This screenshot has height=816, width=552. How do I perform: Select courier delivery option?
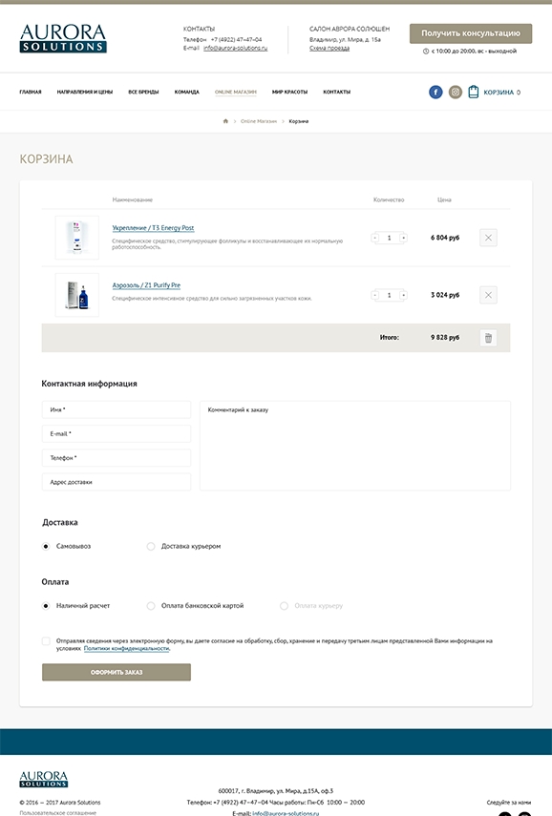point(151,547)
